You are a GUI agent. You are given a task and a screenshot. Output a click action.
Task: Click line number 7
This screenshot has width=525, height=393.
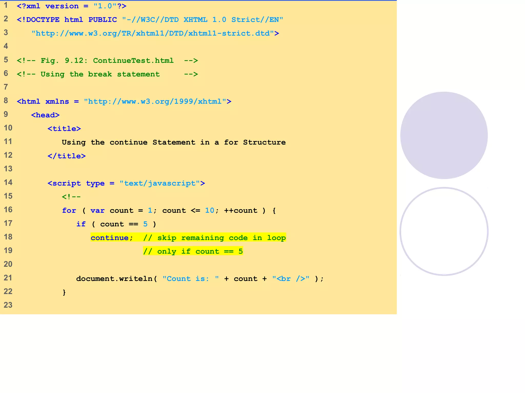(x=6, y=87)
